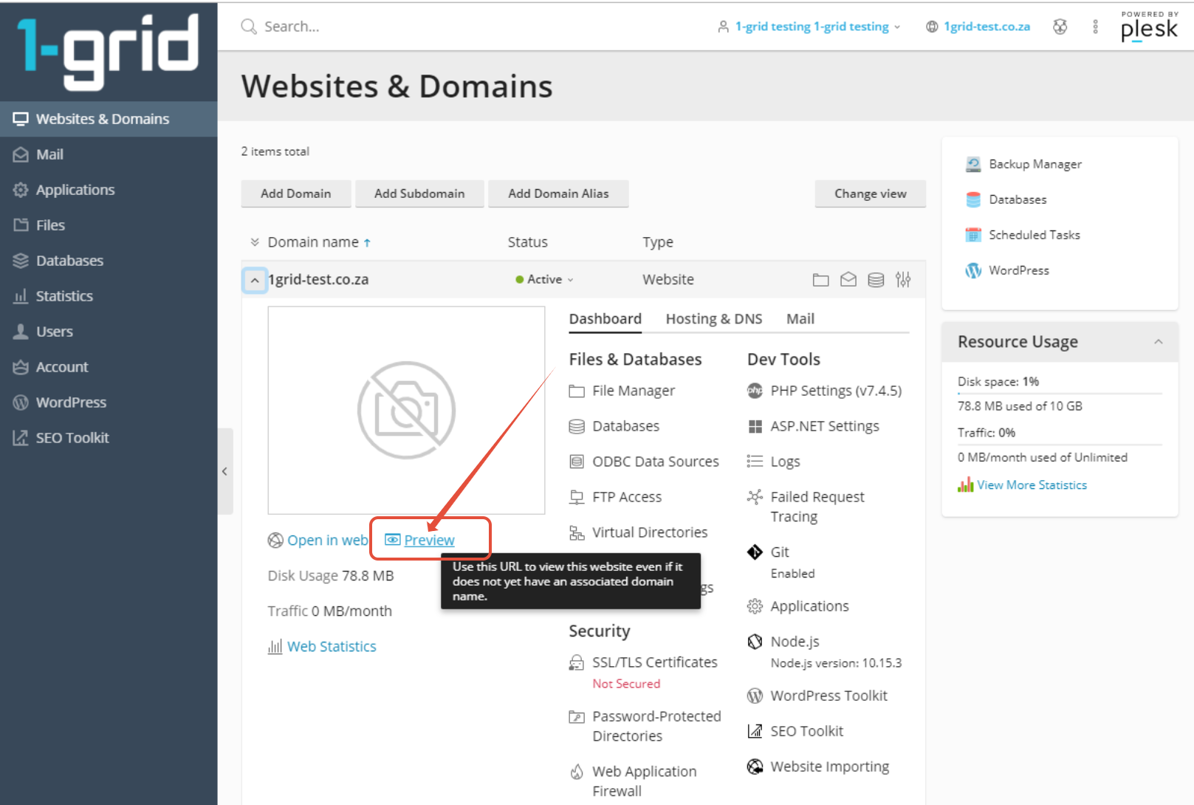Open the mail envelope icon in 1grid-test.co.za row
This screenshot has height=805, width=1194.
click(848, 280)
